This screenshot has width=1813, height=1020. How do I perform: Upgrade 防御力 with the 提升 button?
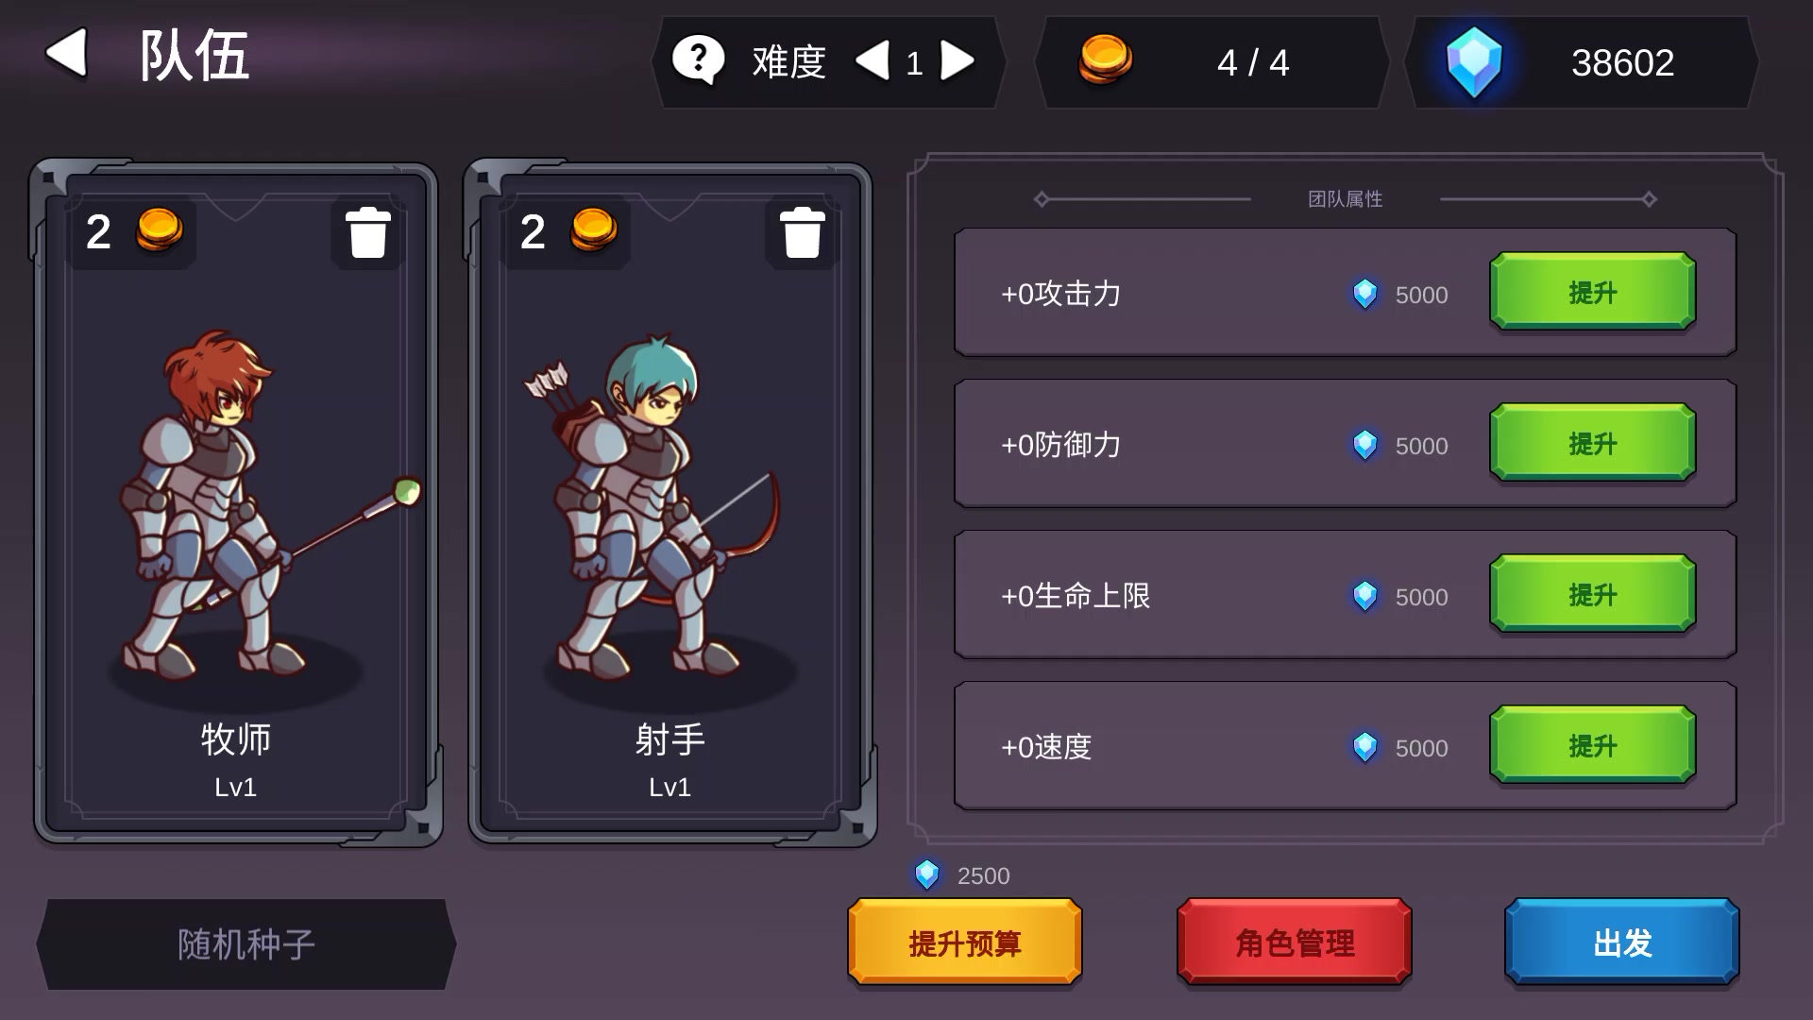[1592, 443]
